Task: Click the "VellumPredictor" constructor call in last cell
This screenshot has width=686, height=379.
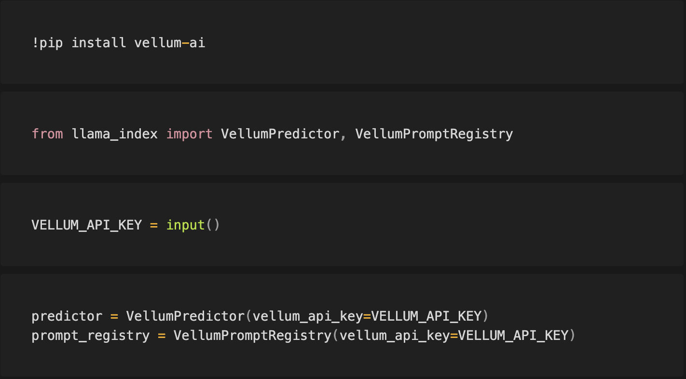Action: pyautogui.click(x=186, y=316)
